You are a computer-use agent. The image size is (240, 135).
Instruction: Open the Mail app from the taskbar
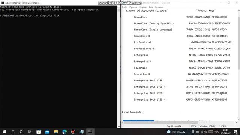point(47,132)
